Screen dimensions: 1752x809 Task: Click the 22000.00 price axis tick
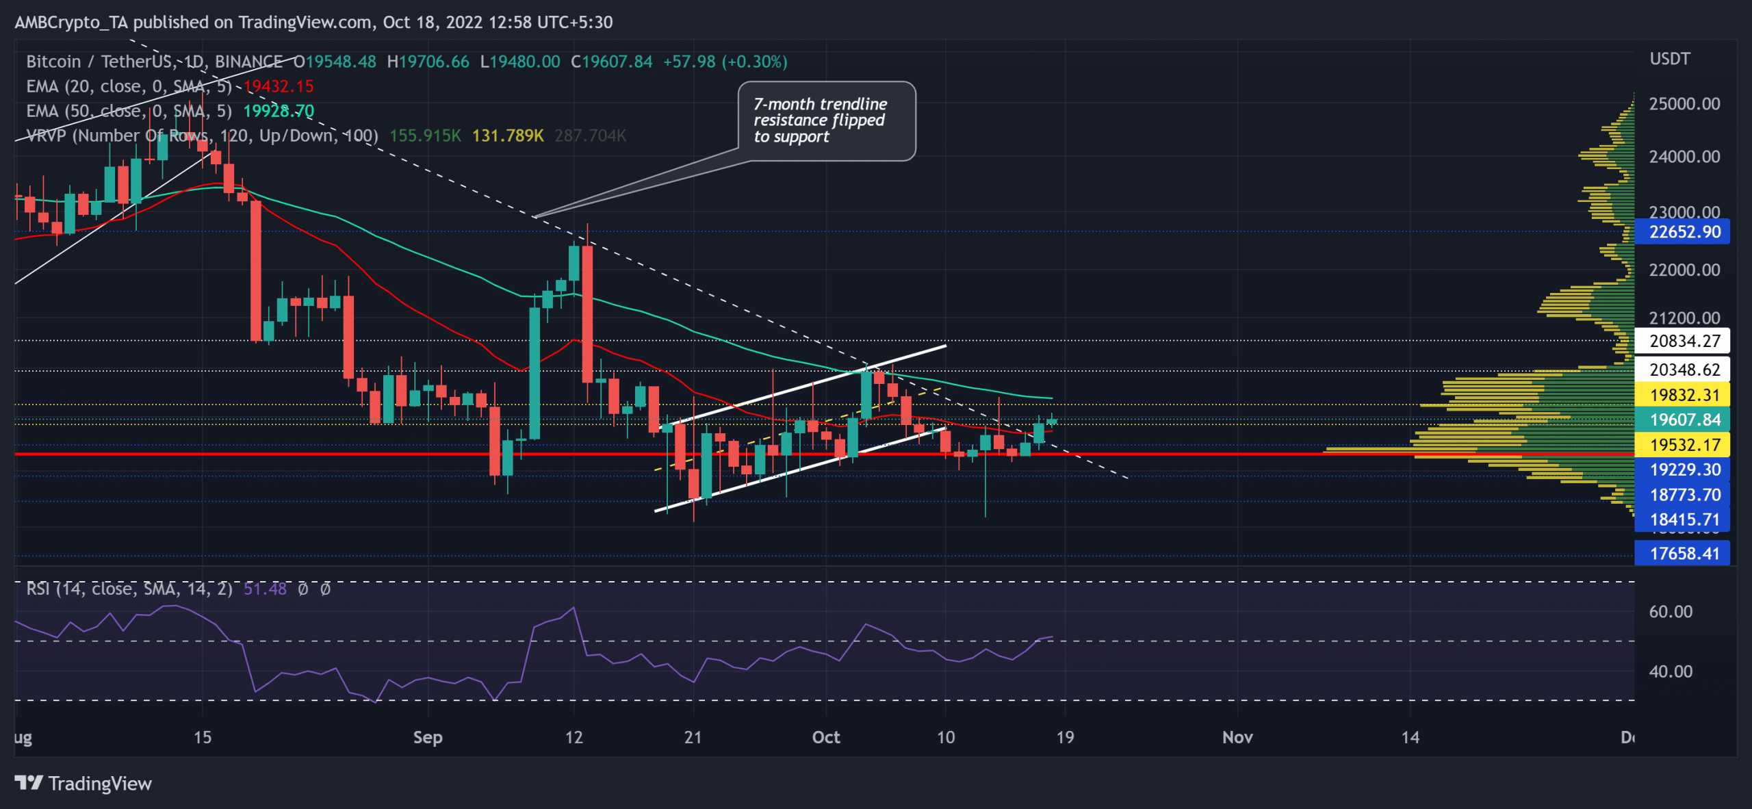point(1684,270)
